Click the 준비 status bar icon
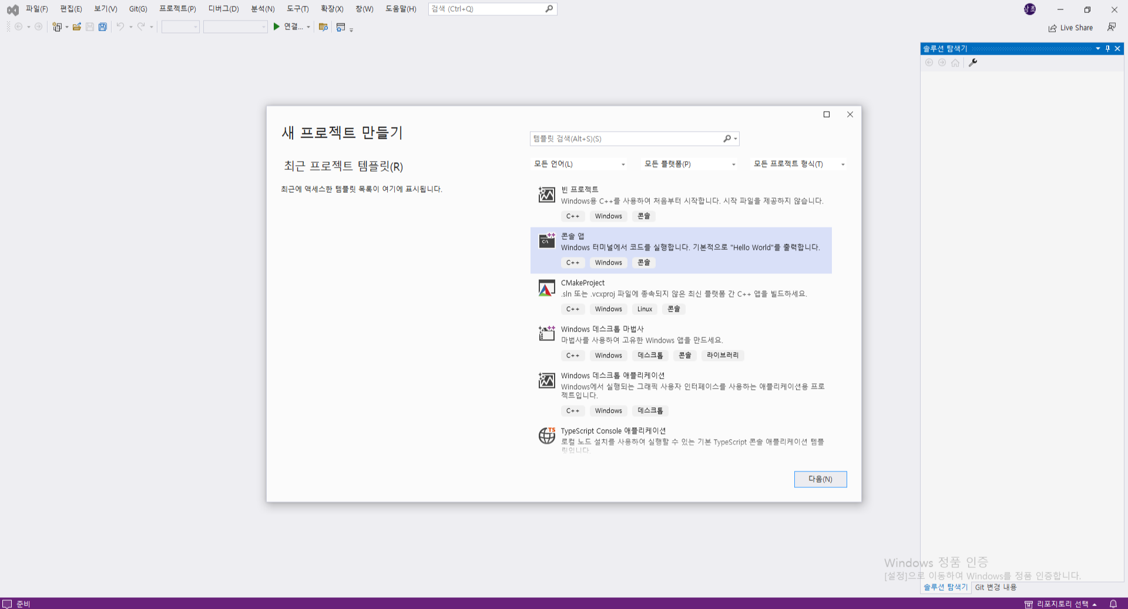 coord(8,604)
